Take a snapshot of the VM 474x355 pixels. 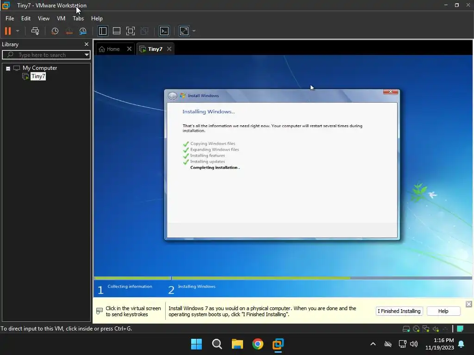pyautogui.click(x=55, y=31)
